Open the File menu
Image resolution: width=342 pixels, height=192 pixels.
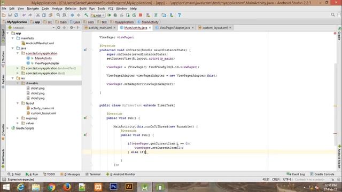(4, 9)
